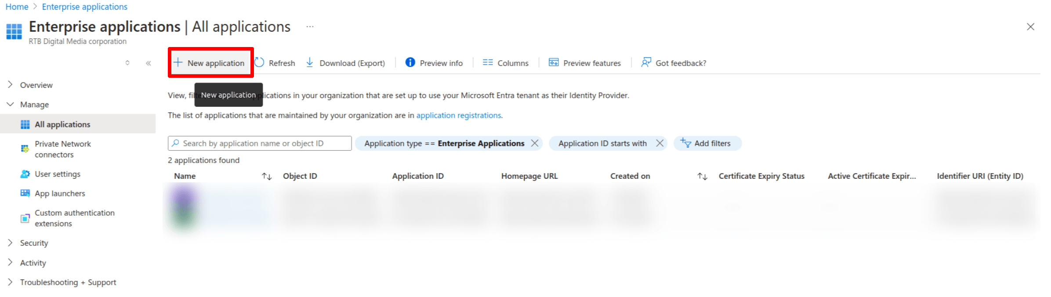Click the Application ID column header
This screenshot has height=297, width=1051.
(418, 176)
